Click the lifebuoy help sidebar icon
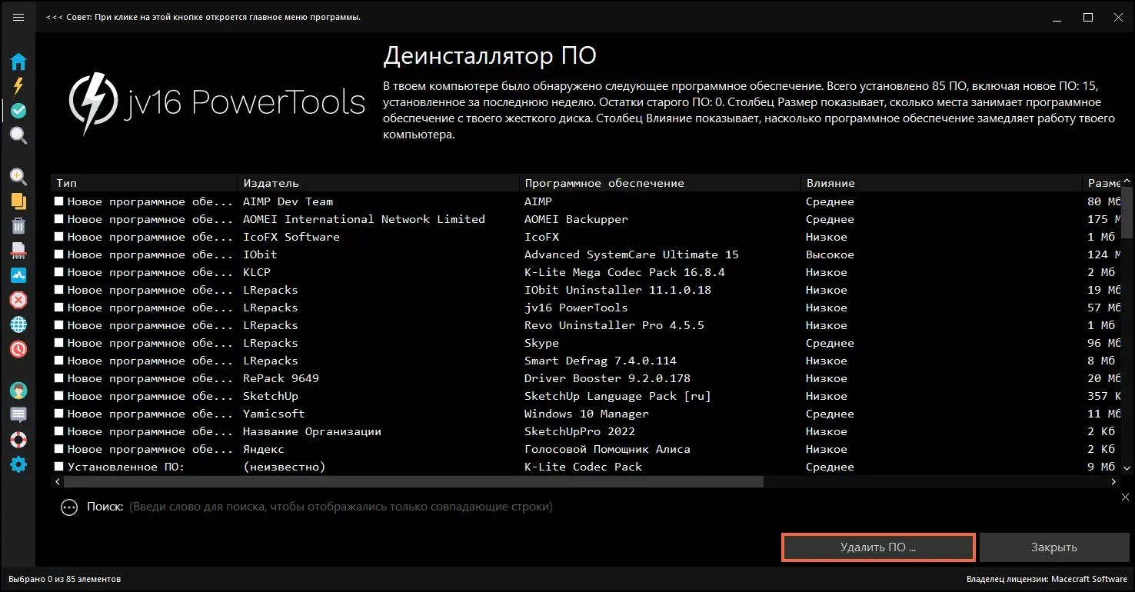Viewport: 1135px width, 592px height. coord(18,440)
